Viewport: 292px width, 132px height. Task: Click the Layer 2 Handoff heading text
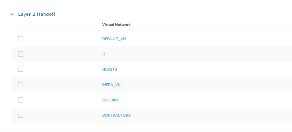36,14
